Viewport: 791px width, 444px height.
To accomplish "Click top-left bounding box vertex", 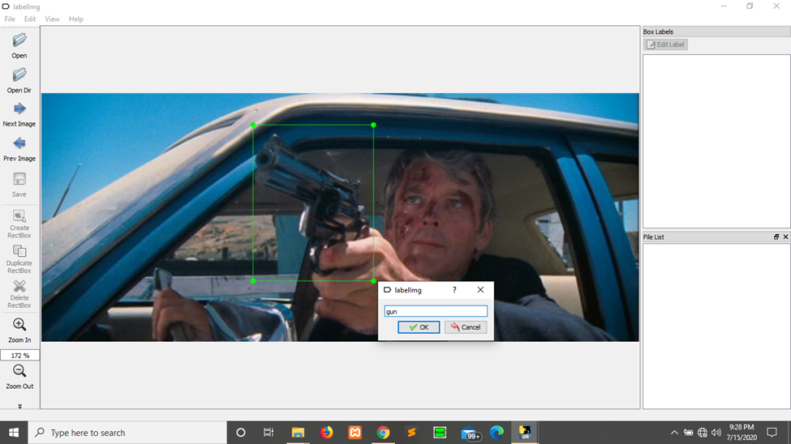I will (x=253, y=125).
